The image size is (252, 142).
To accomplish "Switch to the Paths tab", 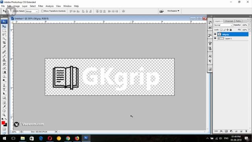I will tap(238, 21).
